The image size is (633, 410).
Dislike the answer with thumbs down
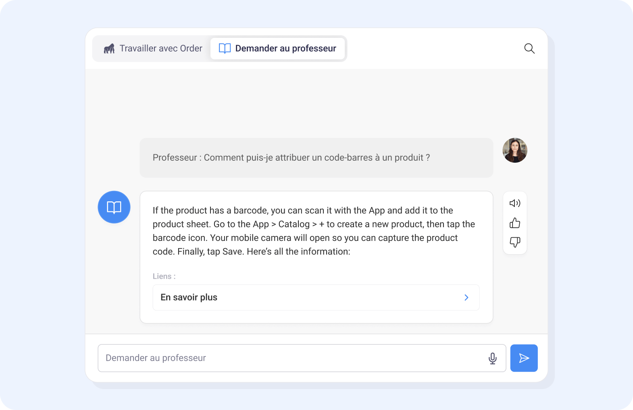point(515,242)
